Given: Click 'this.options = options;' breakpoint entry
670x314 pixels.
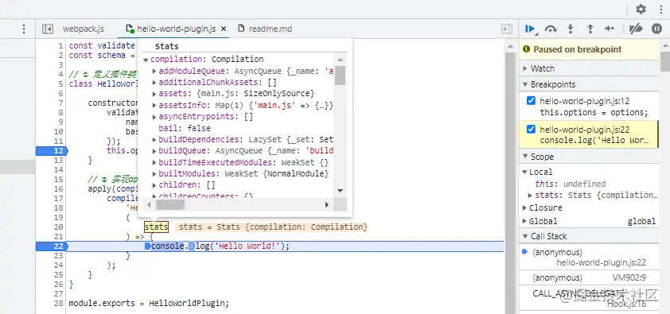Looking at the screenshot, I should click(x=594, y=113).
